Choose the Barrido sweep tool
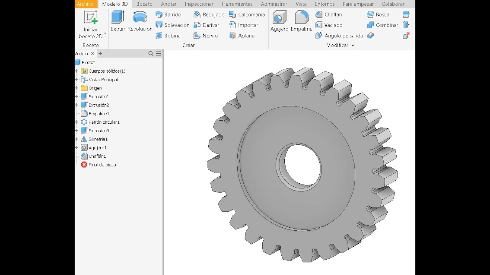The height and width of the screenshot is (275, 490). click(x=168, y=15)
